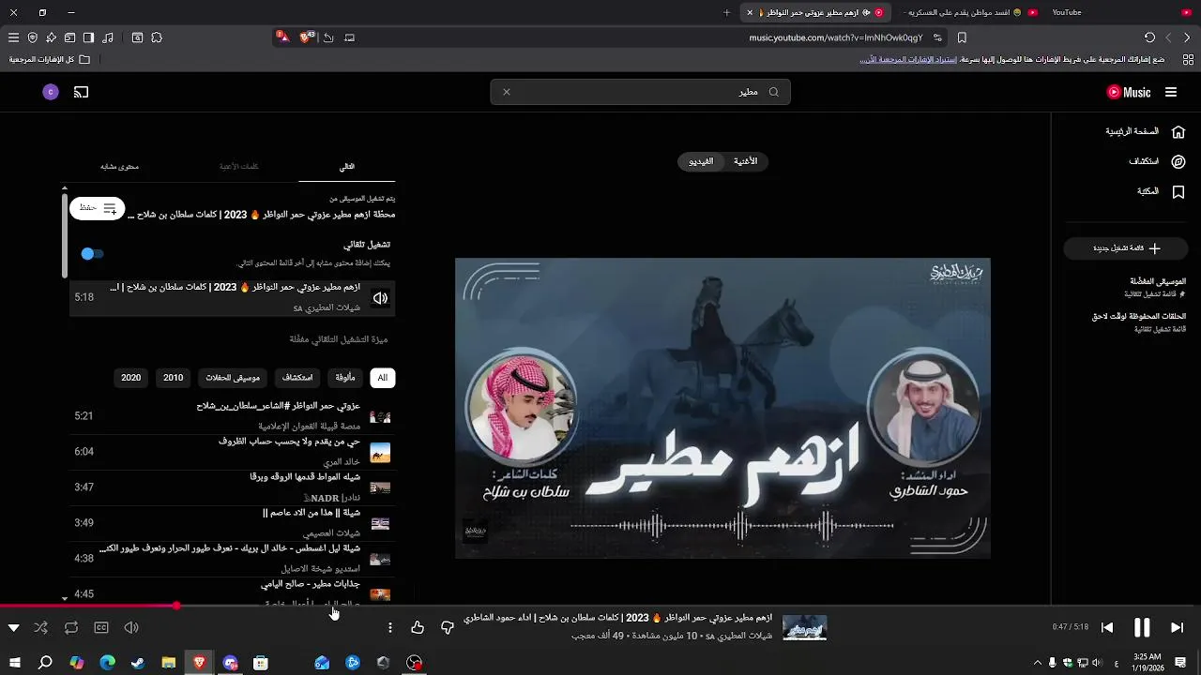Open المكتبة (Library) in sidebar
The image size is (1201, 675).
coord(1161,191)
